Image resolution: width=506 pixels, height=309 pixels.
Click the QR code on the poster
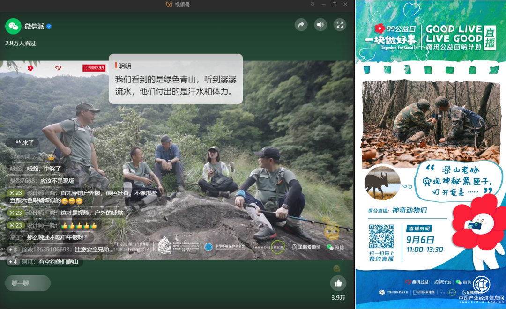point(381,237)
